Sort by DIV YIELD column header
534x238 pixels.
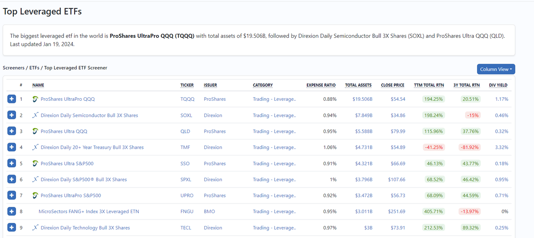498,85
